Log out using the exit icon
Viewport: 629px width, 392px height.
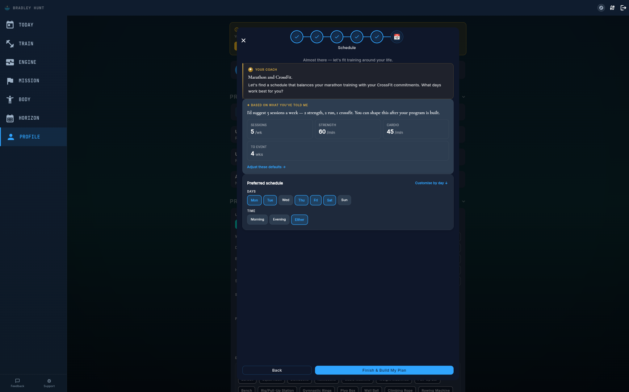[623, 8]
